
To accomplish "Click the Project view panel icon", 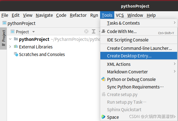I will coord(13,32).
